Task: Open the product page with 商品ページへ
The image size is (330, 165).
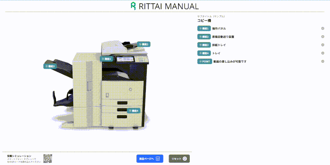Action: coord(150,159)
